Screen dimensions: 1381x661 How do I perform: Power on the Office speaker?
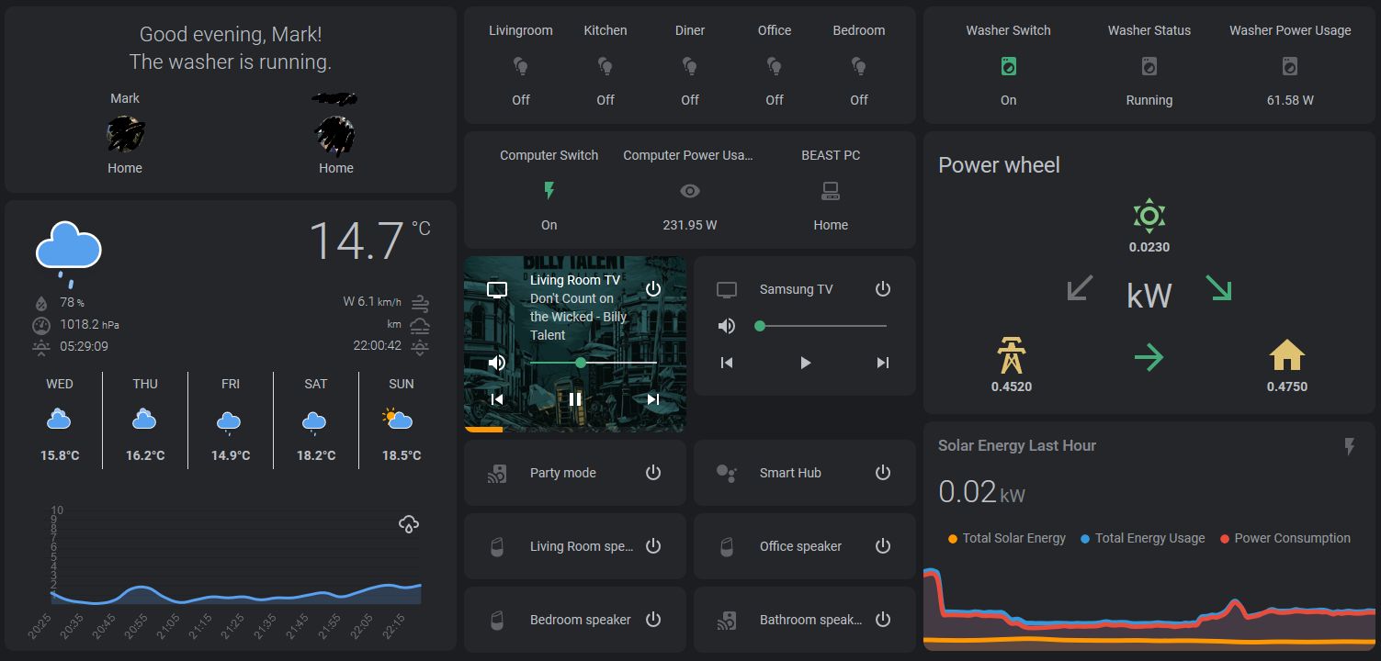(882, 545)
